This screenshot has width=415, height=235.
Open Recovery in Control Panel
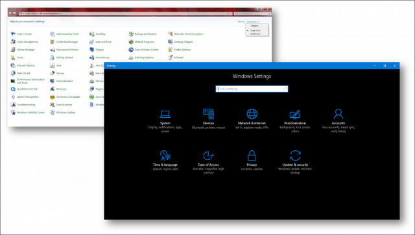58,89
